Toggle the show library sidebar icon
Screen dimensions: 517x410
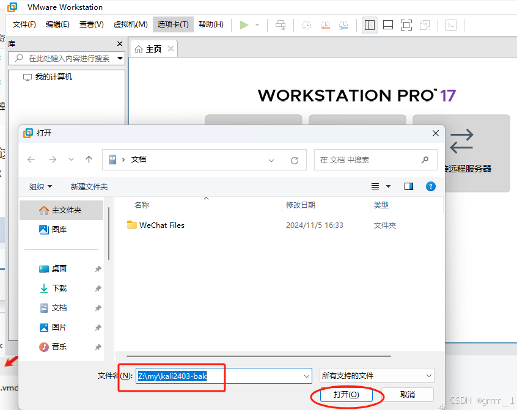(370, 25)
